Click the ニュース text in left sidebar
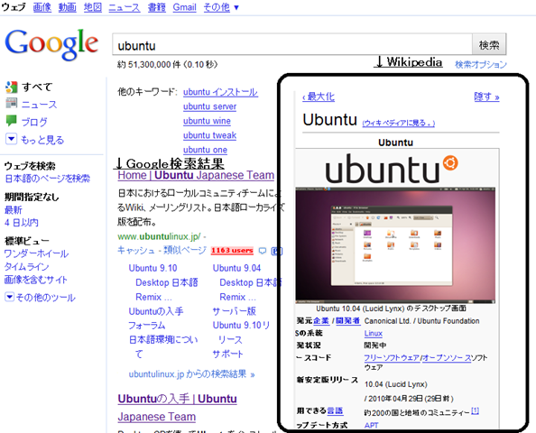 pos(39,105)
